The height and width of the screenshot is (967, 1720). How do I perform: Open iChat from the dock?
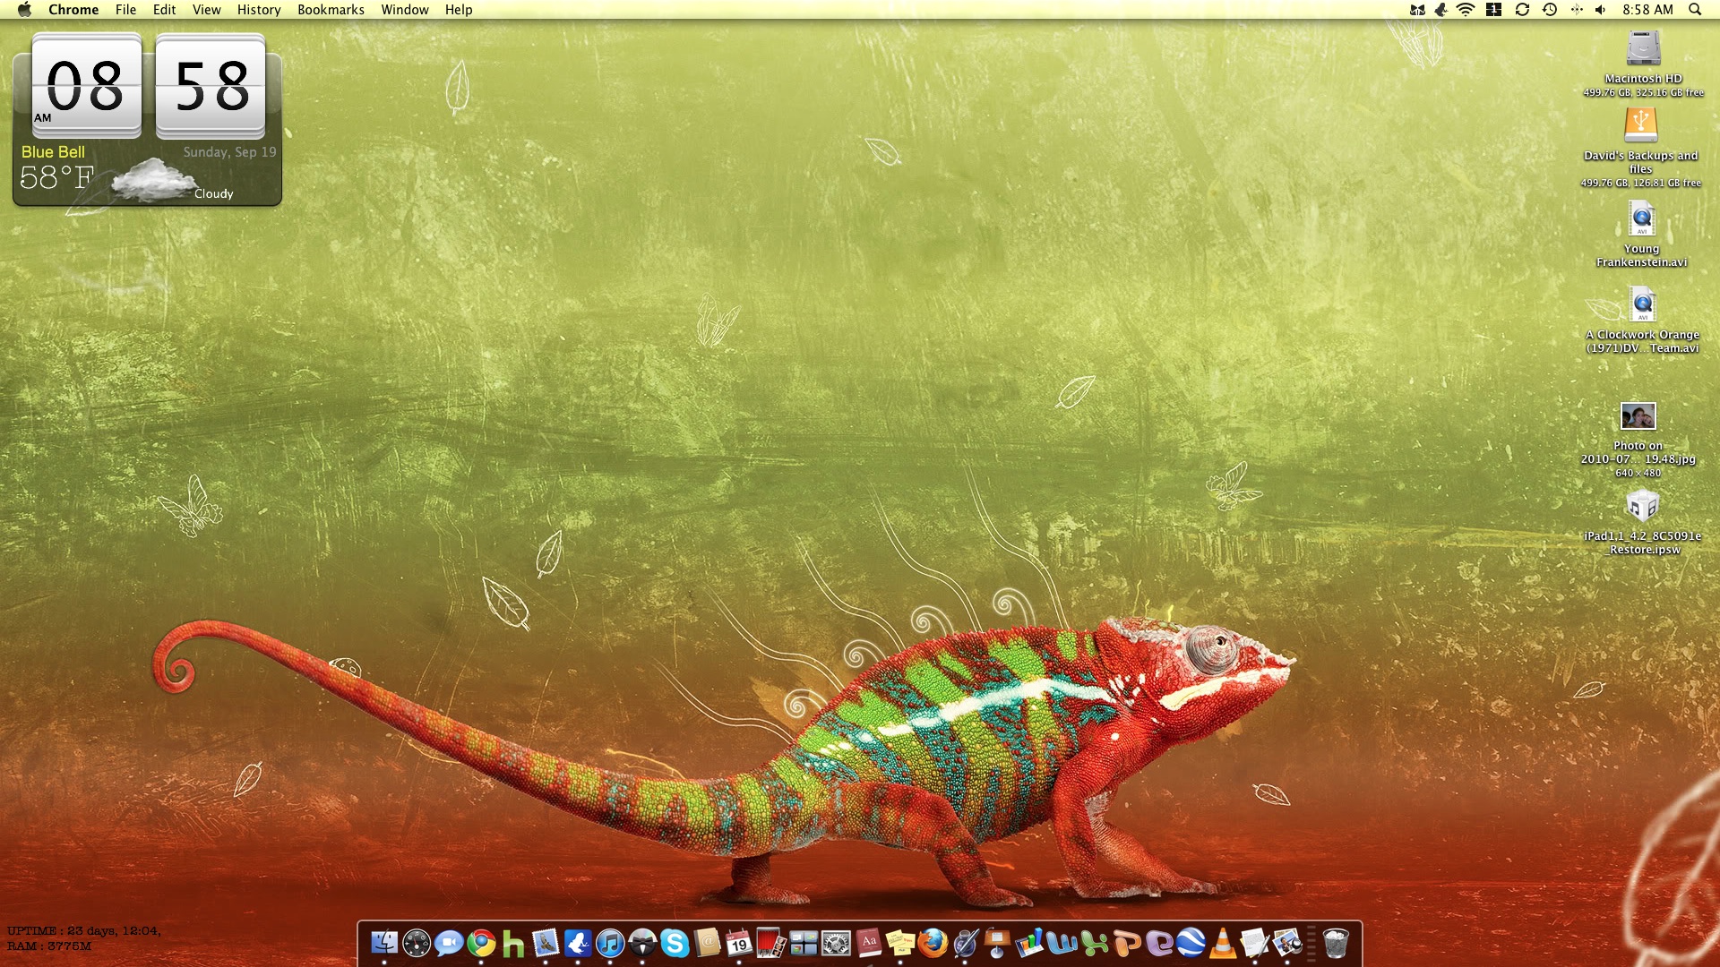tap(449, 943)
